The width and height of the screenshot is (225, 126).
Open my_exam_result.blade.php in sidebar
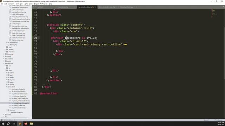20,99
